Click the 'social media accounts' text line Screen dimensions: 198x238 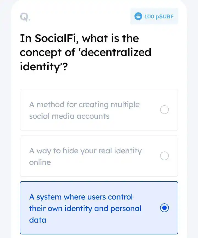click(69, 116)
